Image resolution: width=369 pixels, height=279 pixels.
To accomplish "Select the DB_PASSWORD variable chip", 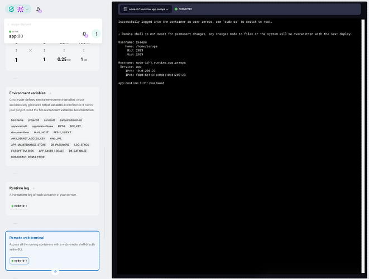I will click(60, 145).
